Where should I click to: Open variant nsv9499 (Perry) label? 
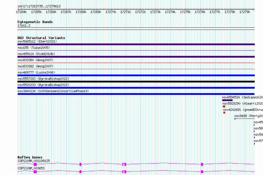point(249,116)
